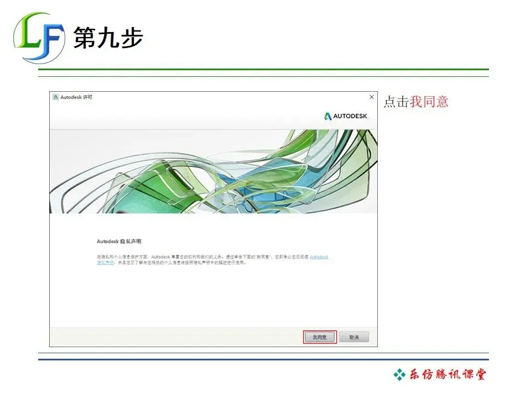Click the AUTODESK logo in the header

346,116
